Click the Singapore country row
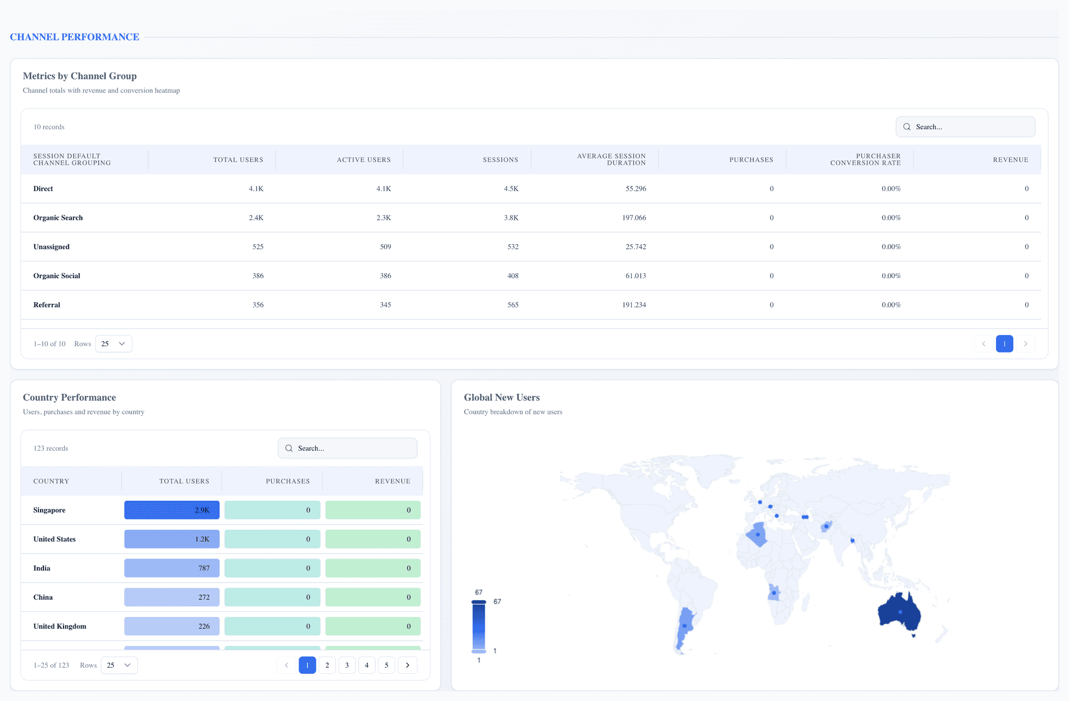The image size is (1069, 701). point(222,510)
